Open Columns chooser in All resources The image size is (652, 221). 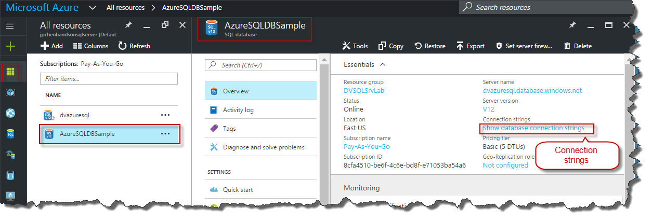click(x=90, y=46)
